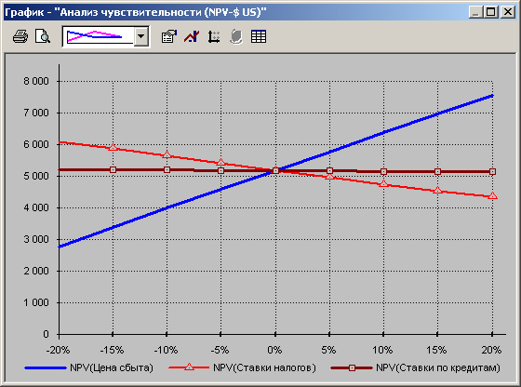Image resolution: width=521 pixels, height=387 pixels.
Task: Click the -20% x-axis label
Action: 58,350
